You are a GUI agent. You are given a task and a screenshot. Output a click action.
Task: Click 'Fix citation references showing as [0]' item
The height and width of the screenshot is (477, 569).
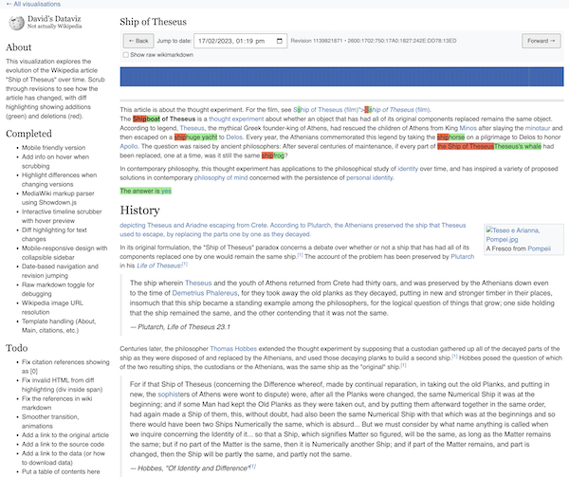(65, 366)
